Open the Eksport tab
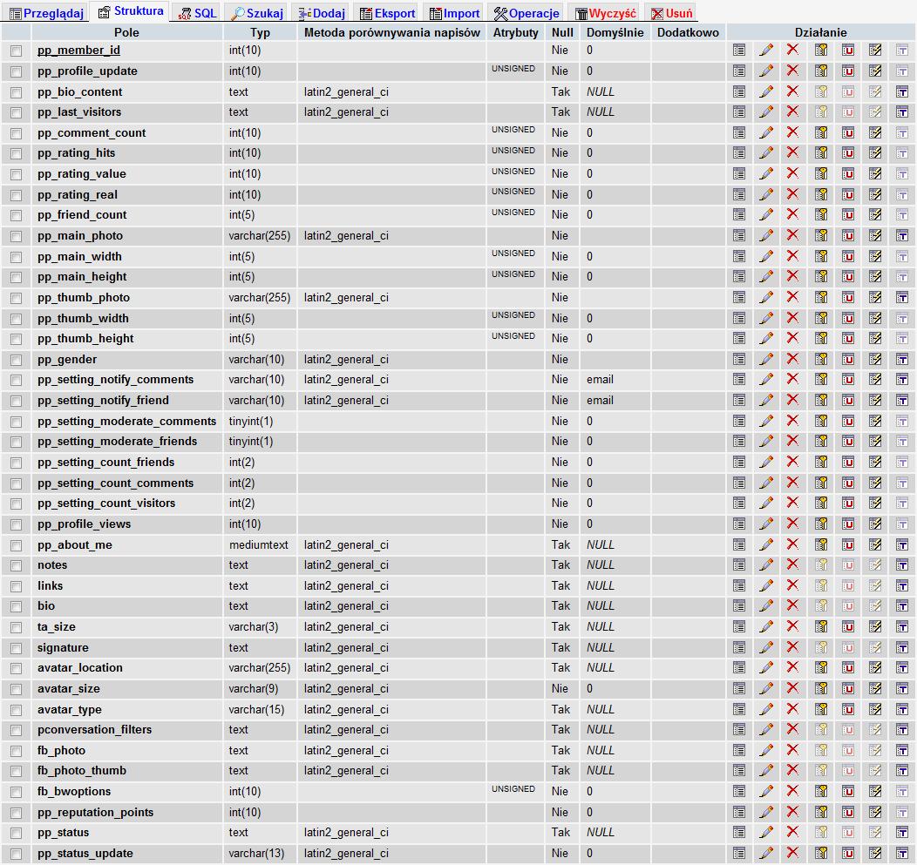Viewport: 917px width, 865px height. (x=388, y=13)
